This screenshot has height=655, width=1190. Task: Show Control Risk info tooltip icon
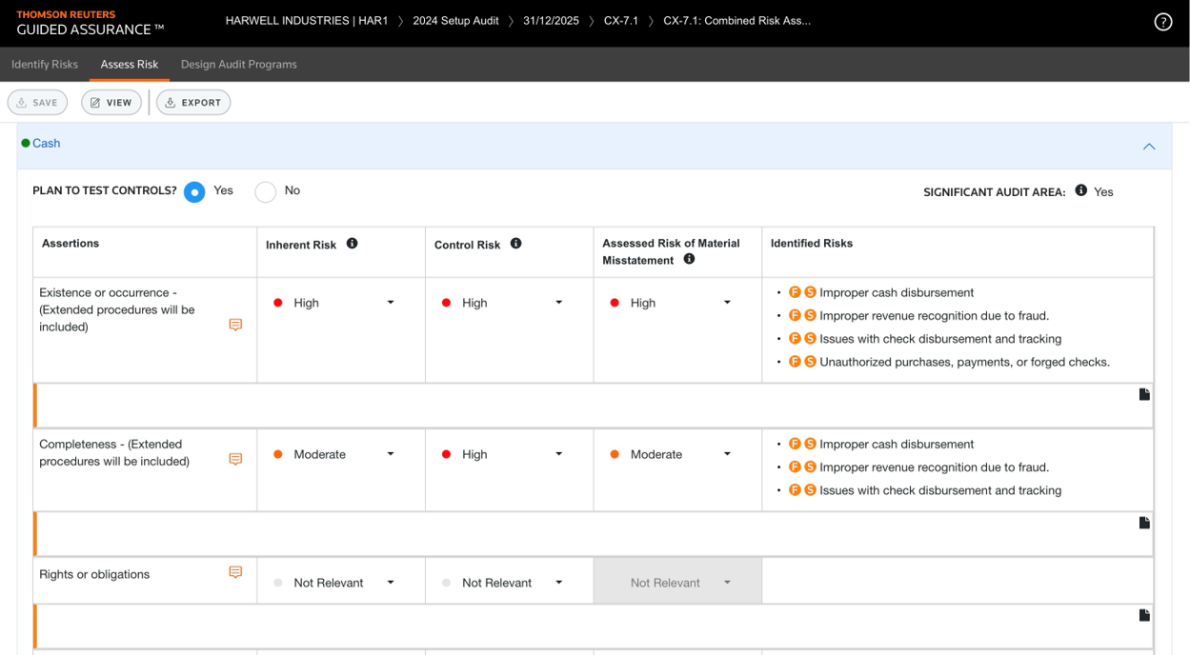point(516,244)
